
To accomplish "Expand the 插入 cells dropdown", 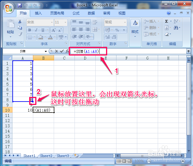I will click(x=159, y=21).
